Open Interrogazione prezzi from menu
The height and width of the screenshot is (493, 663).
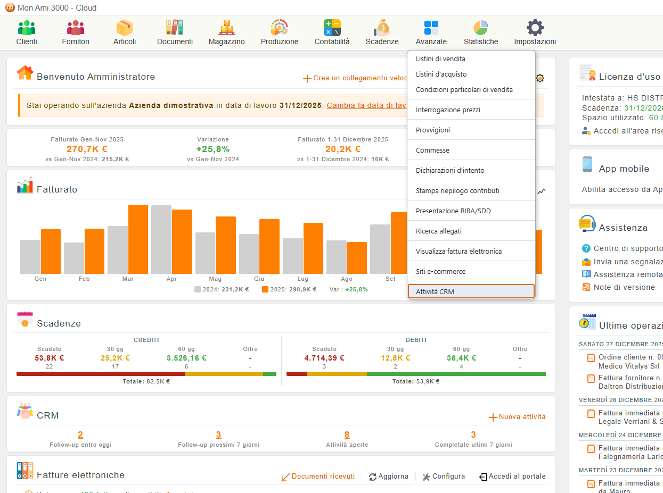click(x=471, y=110)
